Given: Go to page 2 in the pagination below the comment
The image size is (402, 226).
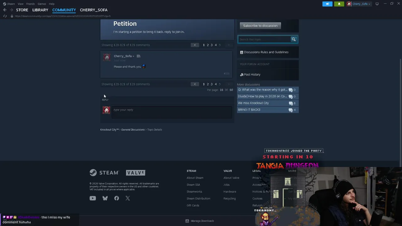Looking at the screenshot, I should pyautogui.click(x=208, y=84).
